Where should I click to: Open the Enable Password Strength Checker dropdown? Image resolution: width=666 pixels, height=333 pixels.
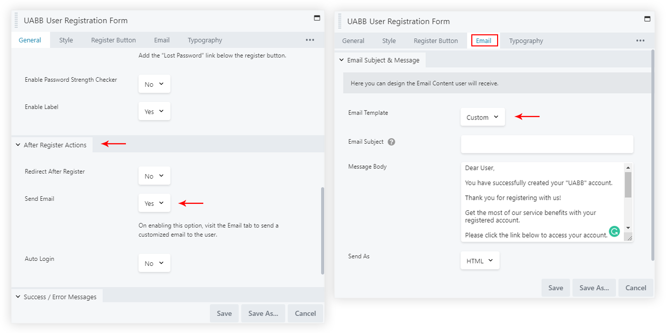click(154, 84)
